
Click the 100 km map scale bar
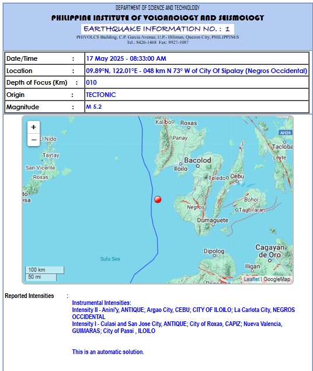pyautogui.click(x=45, y=270)
